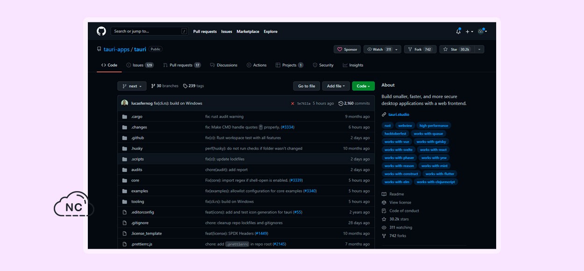Image resolution: width=584 pixels, height=271 pixels.
Task: Click the folder icon beside .scripts
Action: tap(125, 159)
